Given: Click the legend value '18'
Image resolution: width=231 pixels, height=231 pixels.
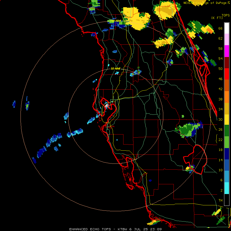Looking at the screenshot, I should pos(220,150).
